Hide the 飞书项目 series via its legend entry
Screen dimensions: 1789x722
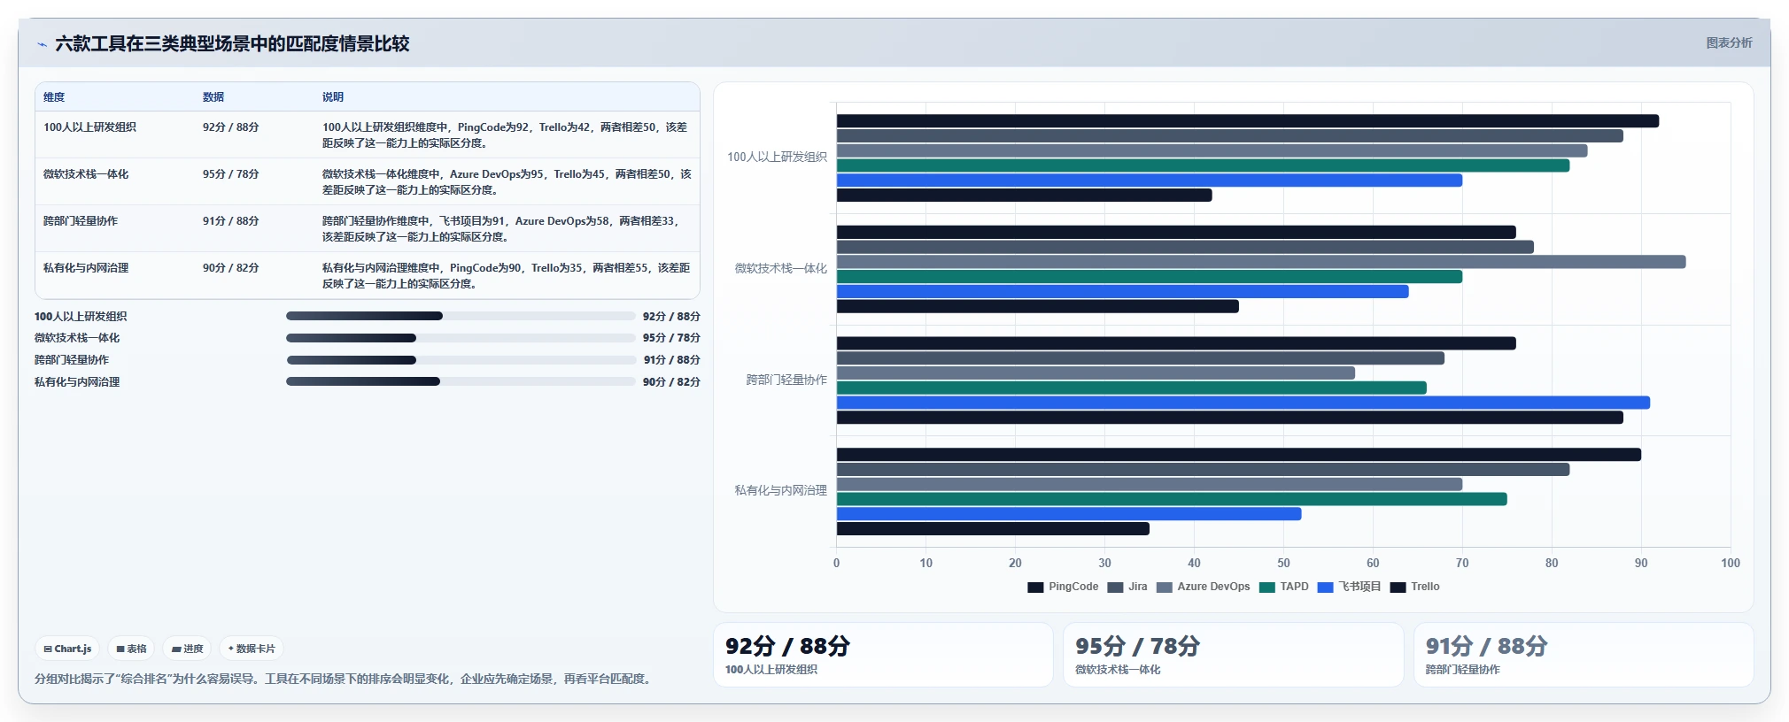1349,588
